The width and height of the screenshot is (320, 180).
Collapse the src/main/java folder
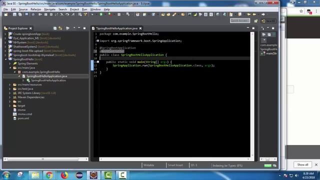click(10, 68)
